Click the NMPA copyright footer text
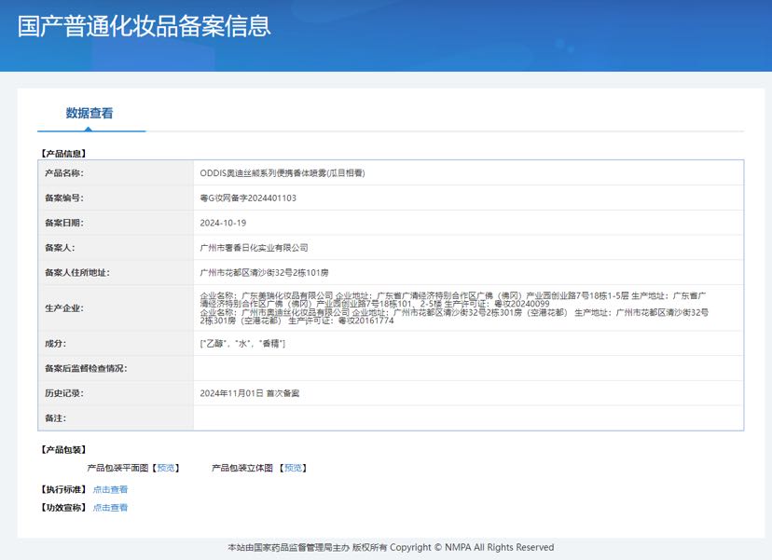Viewport: 772px width, 560px height. pos(391,547)
